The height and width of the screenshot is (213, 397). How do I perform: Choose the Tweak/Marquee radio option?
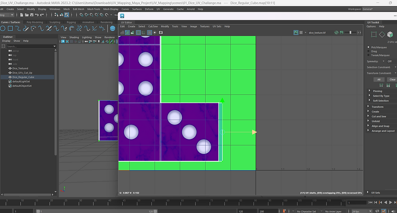368,55
